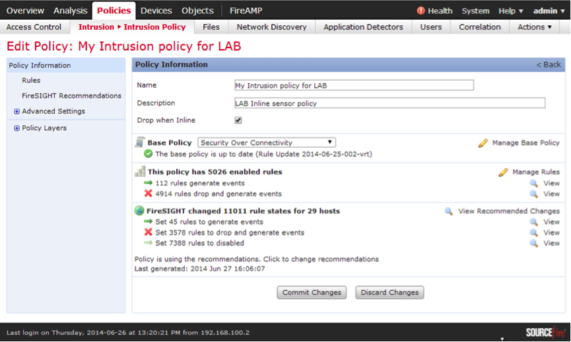Select FireSIGHT Recommendations in the sidebar
571x342 pixels.
[71, 96]
